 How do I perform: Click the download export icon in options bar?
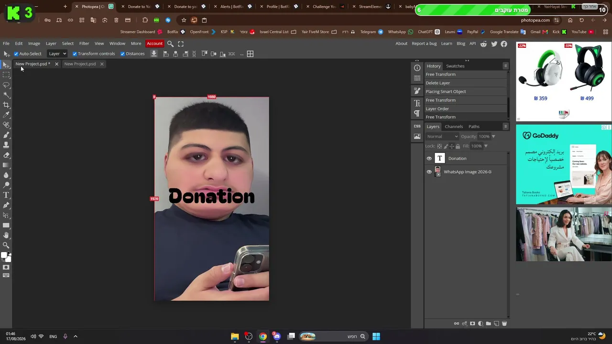pos(154,54)
